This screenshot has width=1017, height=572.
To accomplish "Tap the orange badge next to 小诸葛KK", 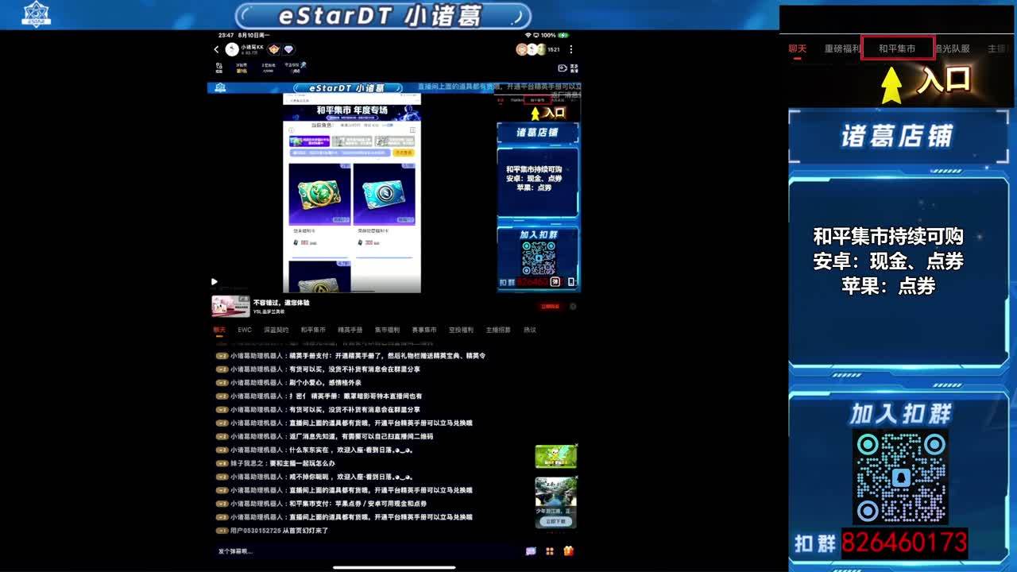I will pyautogui.click(x=274, y=49).
